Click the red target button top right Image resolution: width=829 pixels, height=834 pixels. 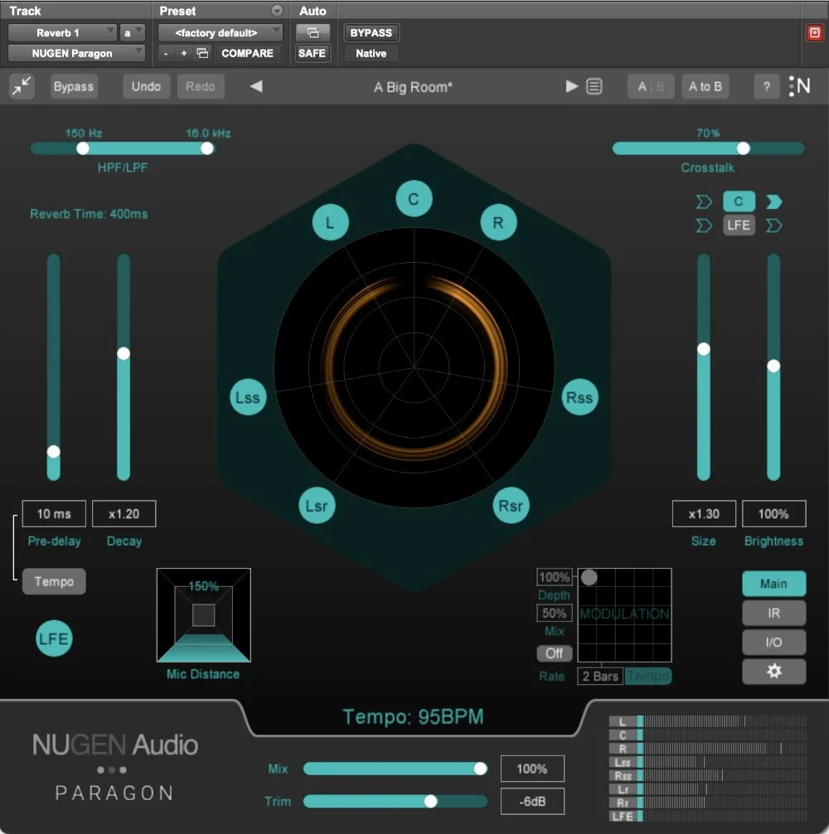tap(814, 32)
